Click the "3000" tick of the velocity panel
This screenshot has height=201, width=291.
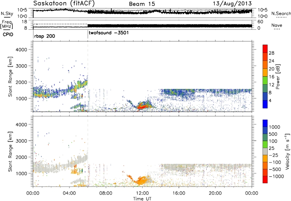pos(21,141)
